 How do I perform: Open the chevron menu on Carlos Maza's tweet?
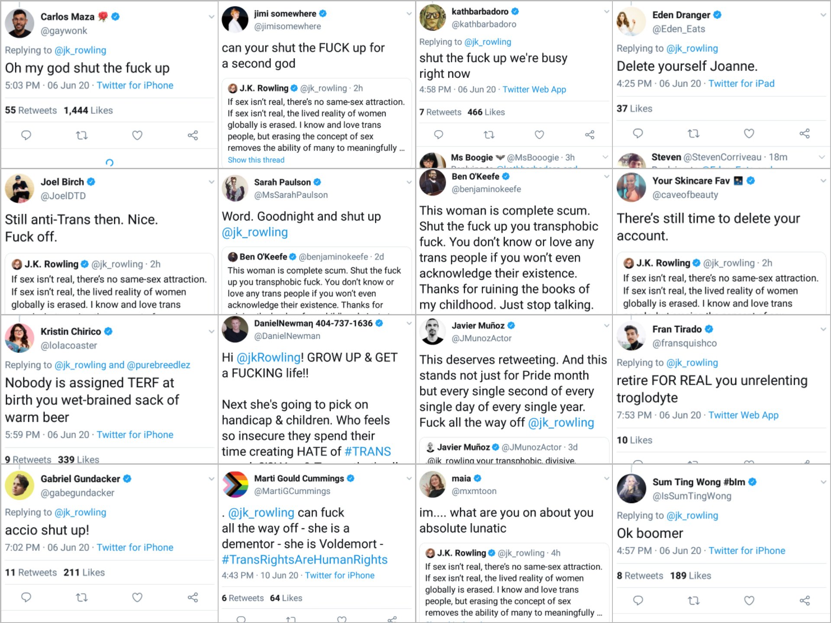click(x=211, y=17)
